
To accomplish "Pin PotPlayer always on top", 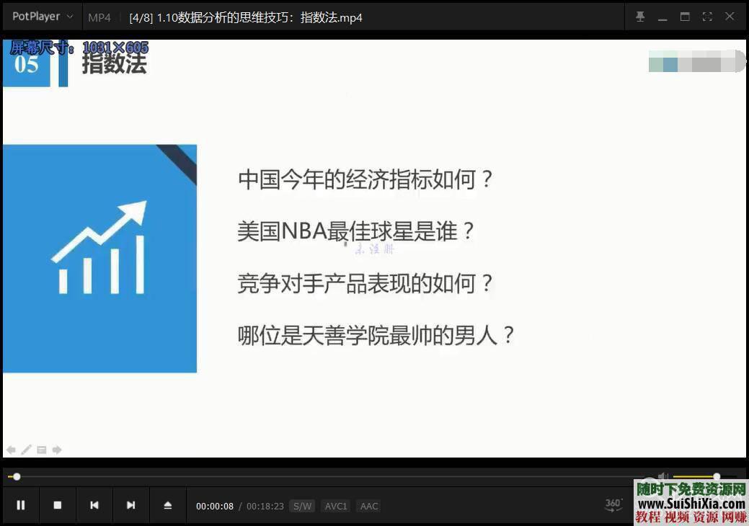I will coord(640,16).
